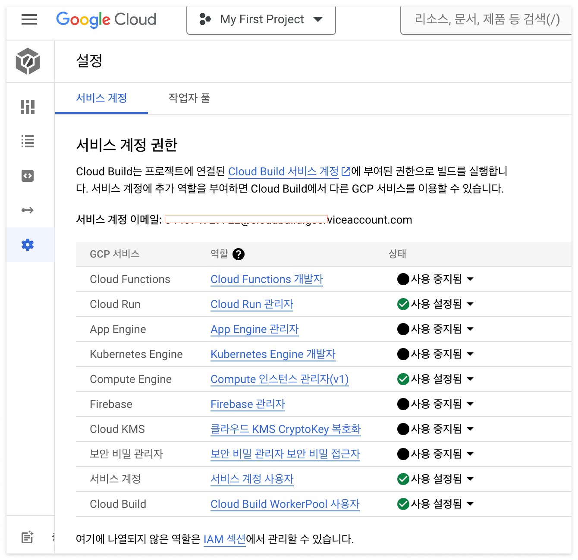Select the settings gear sidebar icon
Viewport: 578px width, 560px height.
[x=28, y=245]
